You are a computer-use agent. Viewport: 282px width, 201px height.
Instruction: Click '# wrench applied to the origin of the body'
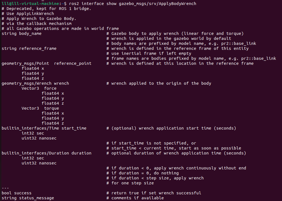pyautogui.click(x=159, y=83)
